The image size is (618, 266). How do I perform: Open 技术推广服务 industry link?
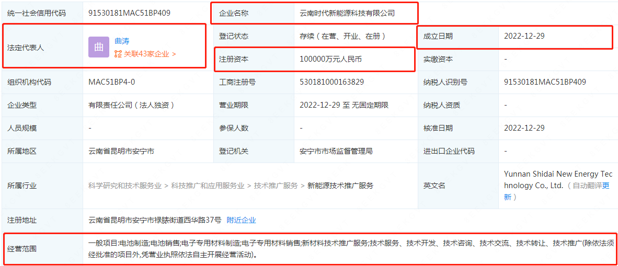276,186
